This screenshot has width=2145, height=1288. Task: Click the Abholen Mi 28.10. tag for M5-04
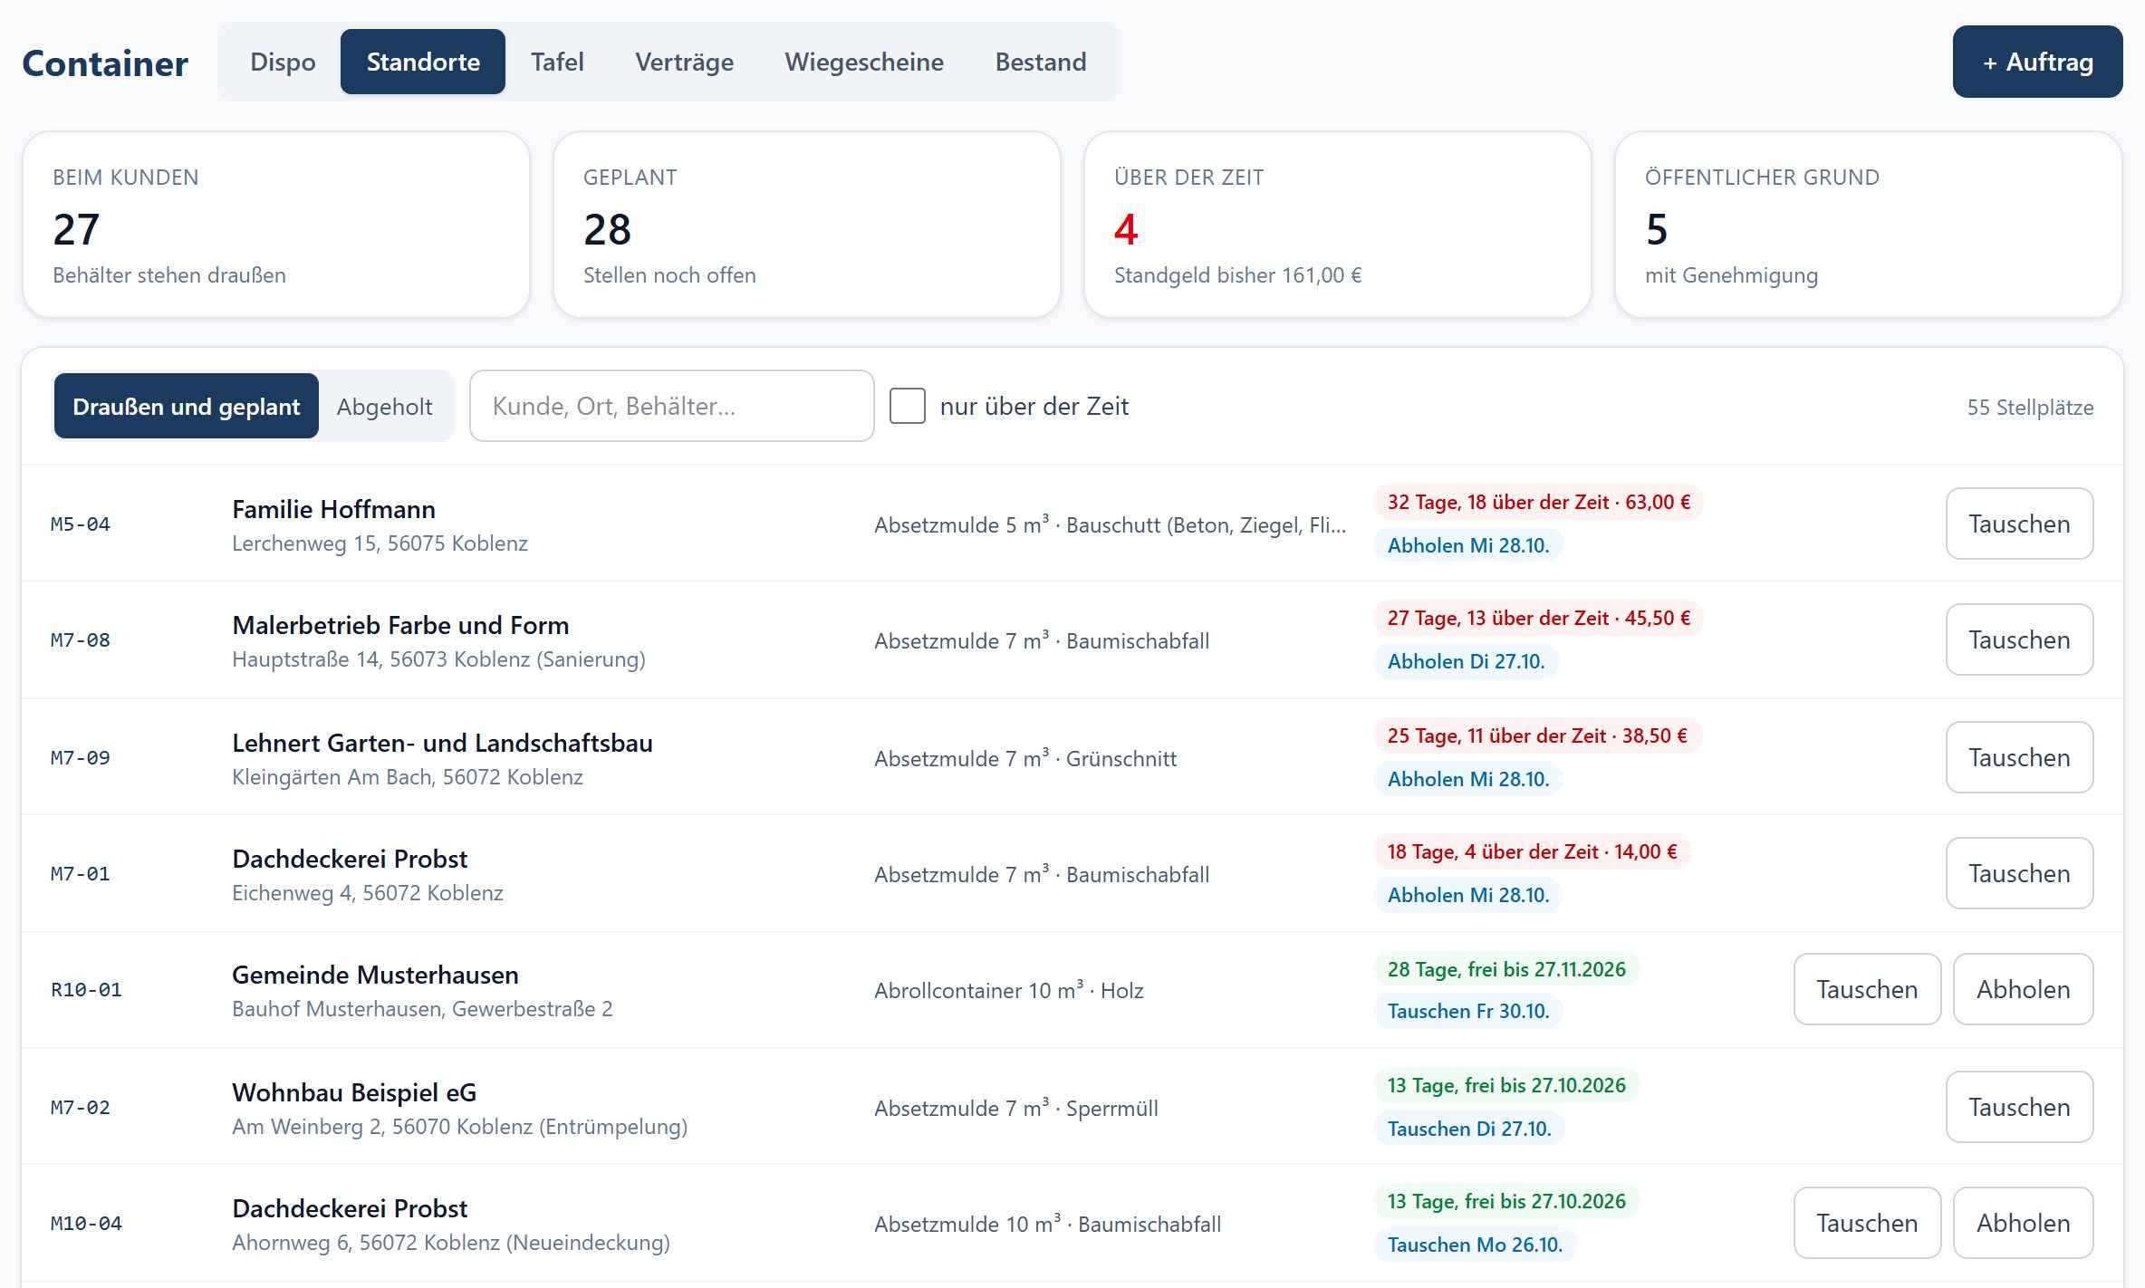tap(1468, 545)
